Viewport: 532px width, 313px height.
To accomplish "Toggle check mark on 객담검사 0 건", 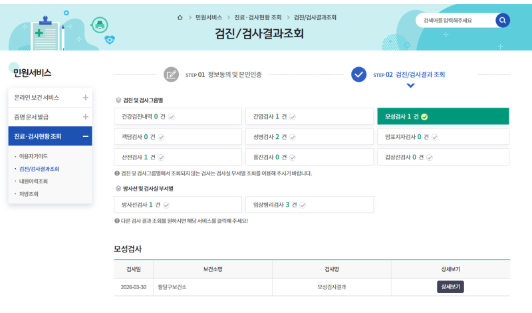I will tap(161, 138).
